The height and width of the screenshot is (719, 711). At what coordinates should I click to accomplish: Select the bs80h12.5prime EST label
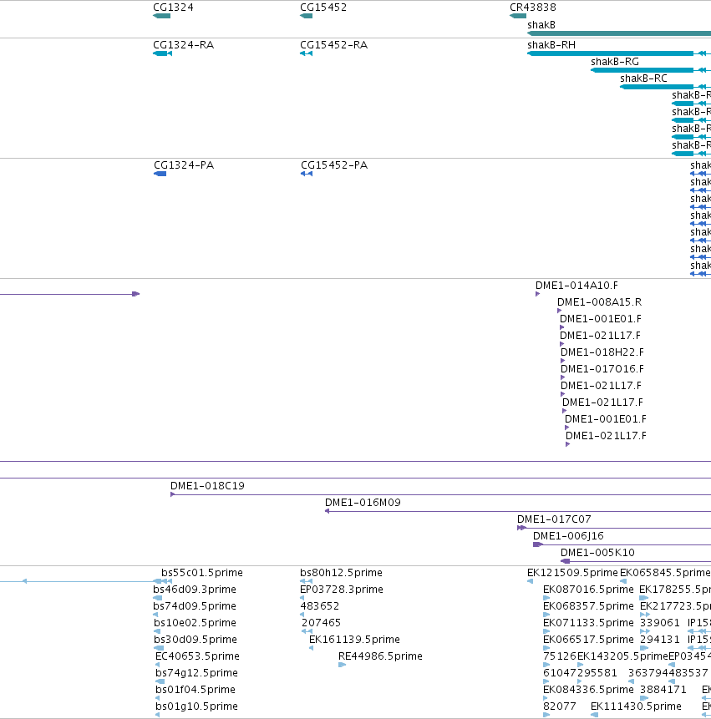(341, 573)
